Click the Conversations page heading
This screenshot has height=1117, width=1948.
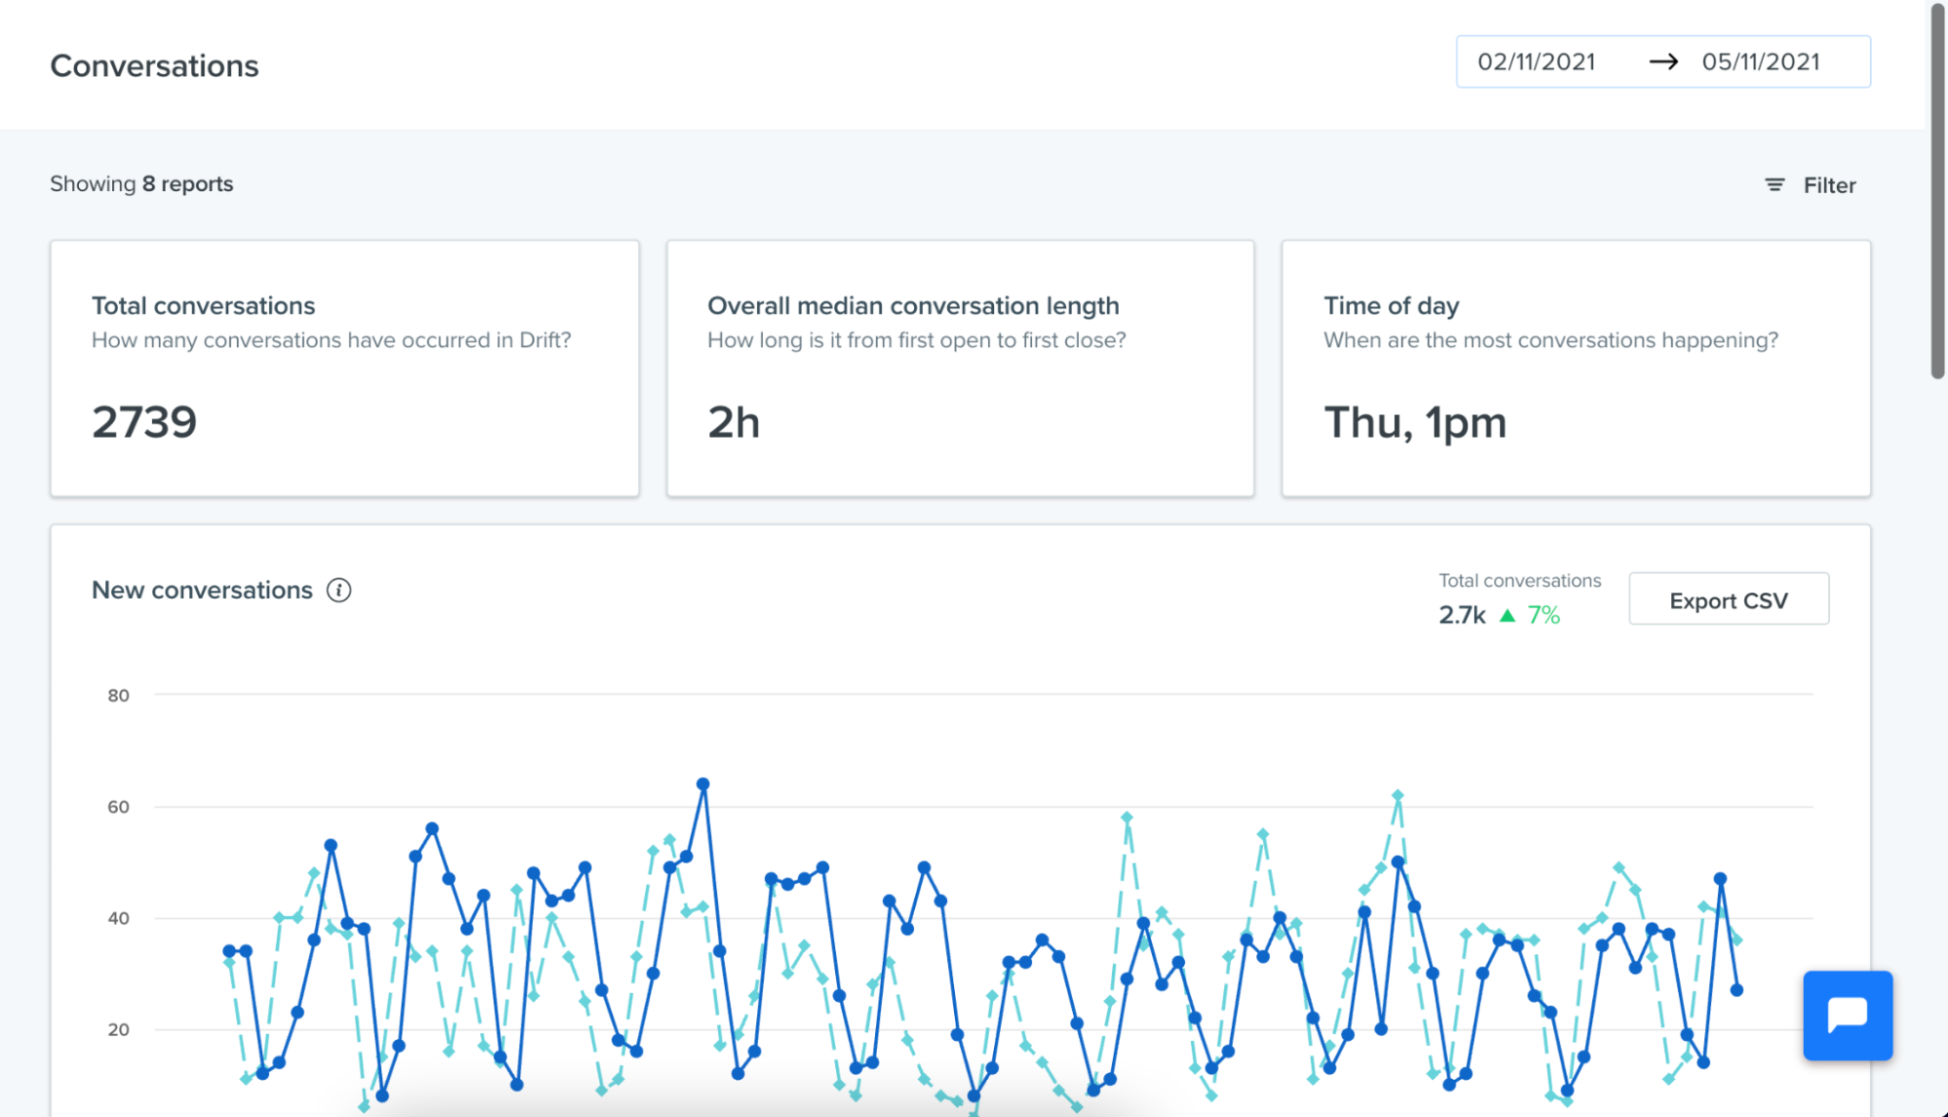154,66
